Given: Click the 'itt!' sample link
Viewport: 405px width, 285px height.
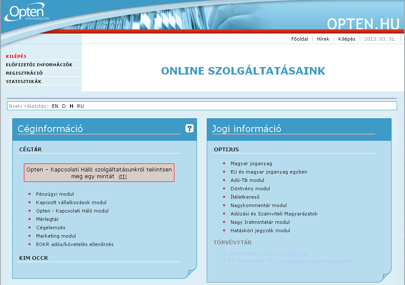Looking at the screenshot, I should (x=123, y=176).
